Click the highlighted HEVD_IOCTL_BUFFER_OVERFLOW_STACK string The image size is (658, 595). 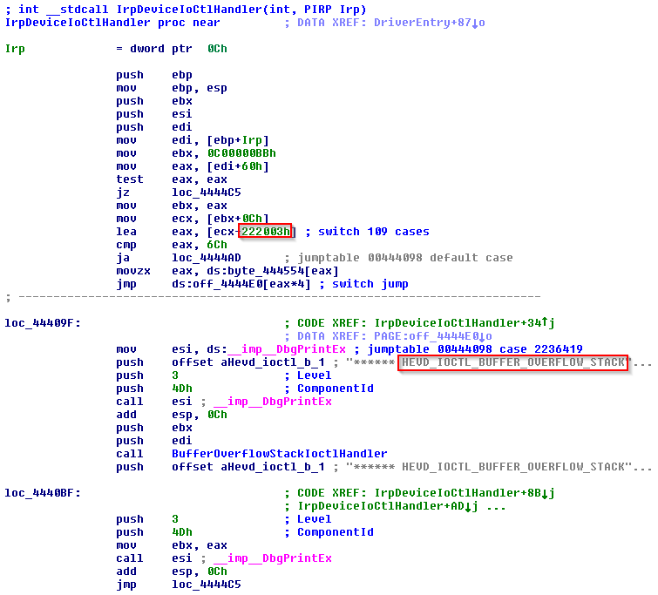pyautogui.click(x=512, y=362)
